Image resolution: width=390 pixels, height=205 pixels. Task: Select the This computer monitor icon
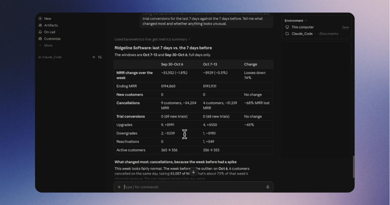(287, 27)
